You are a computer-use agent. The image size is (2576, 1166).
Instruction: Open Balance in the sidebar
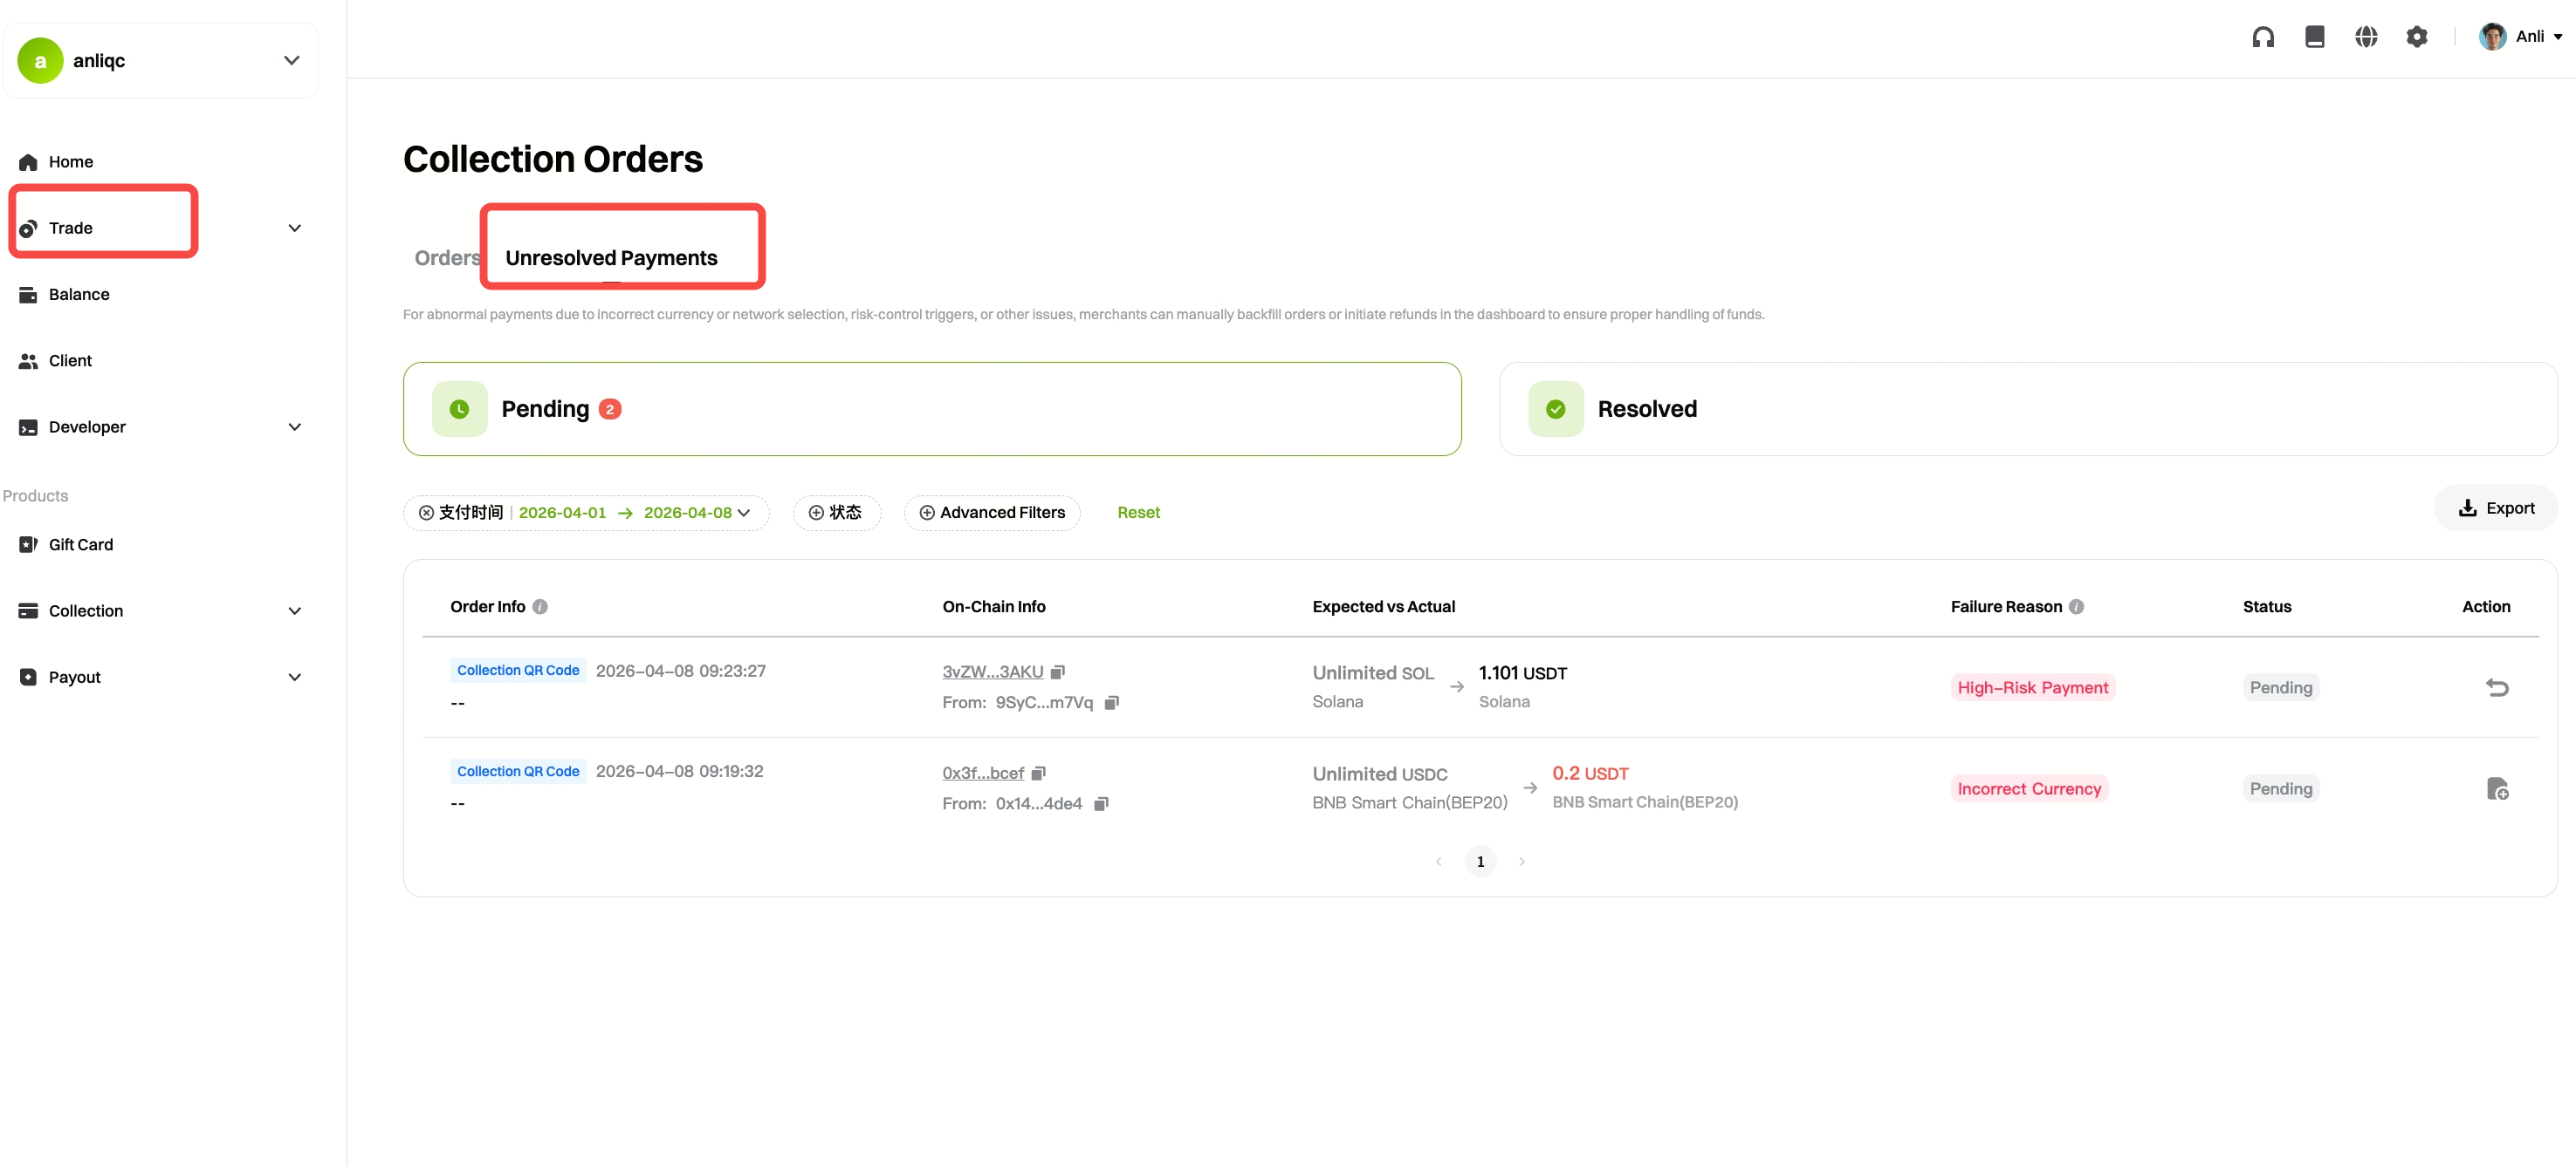[79, 295]
